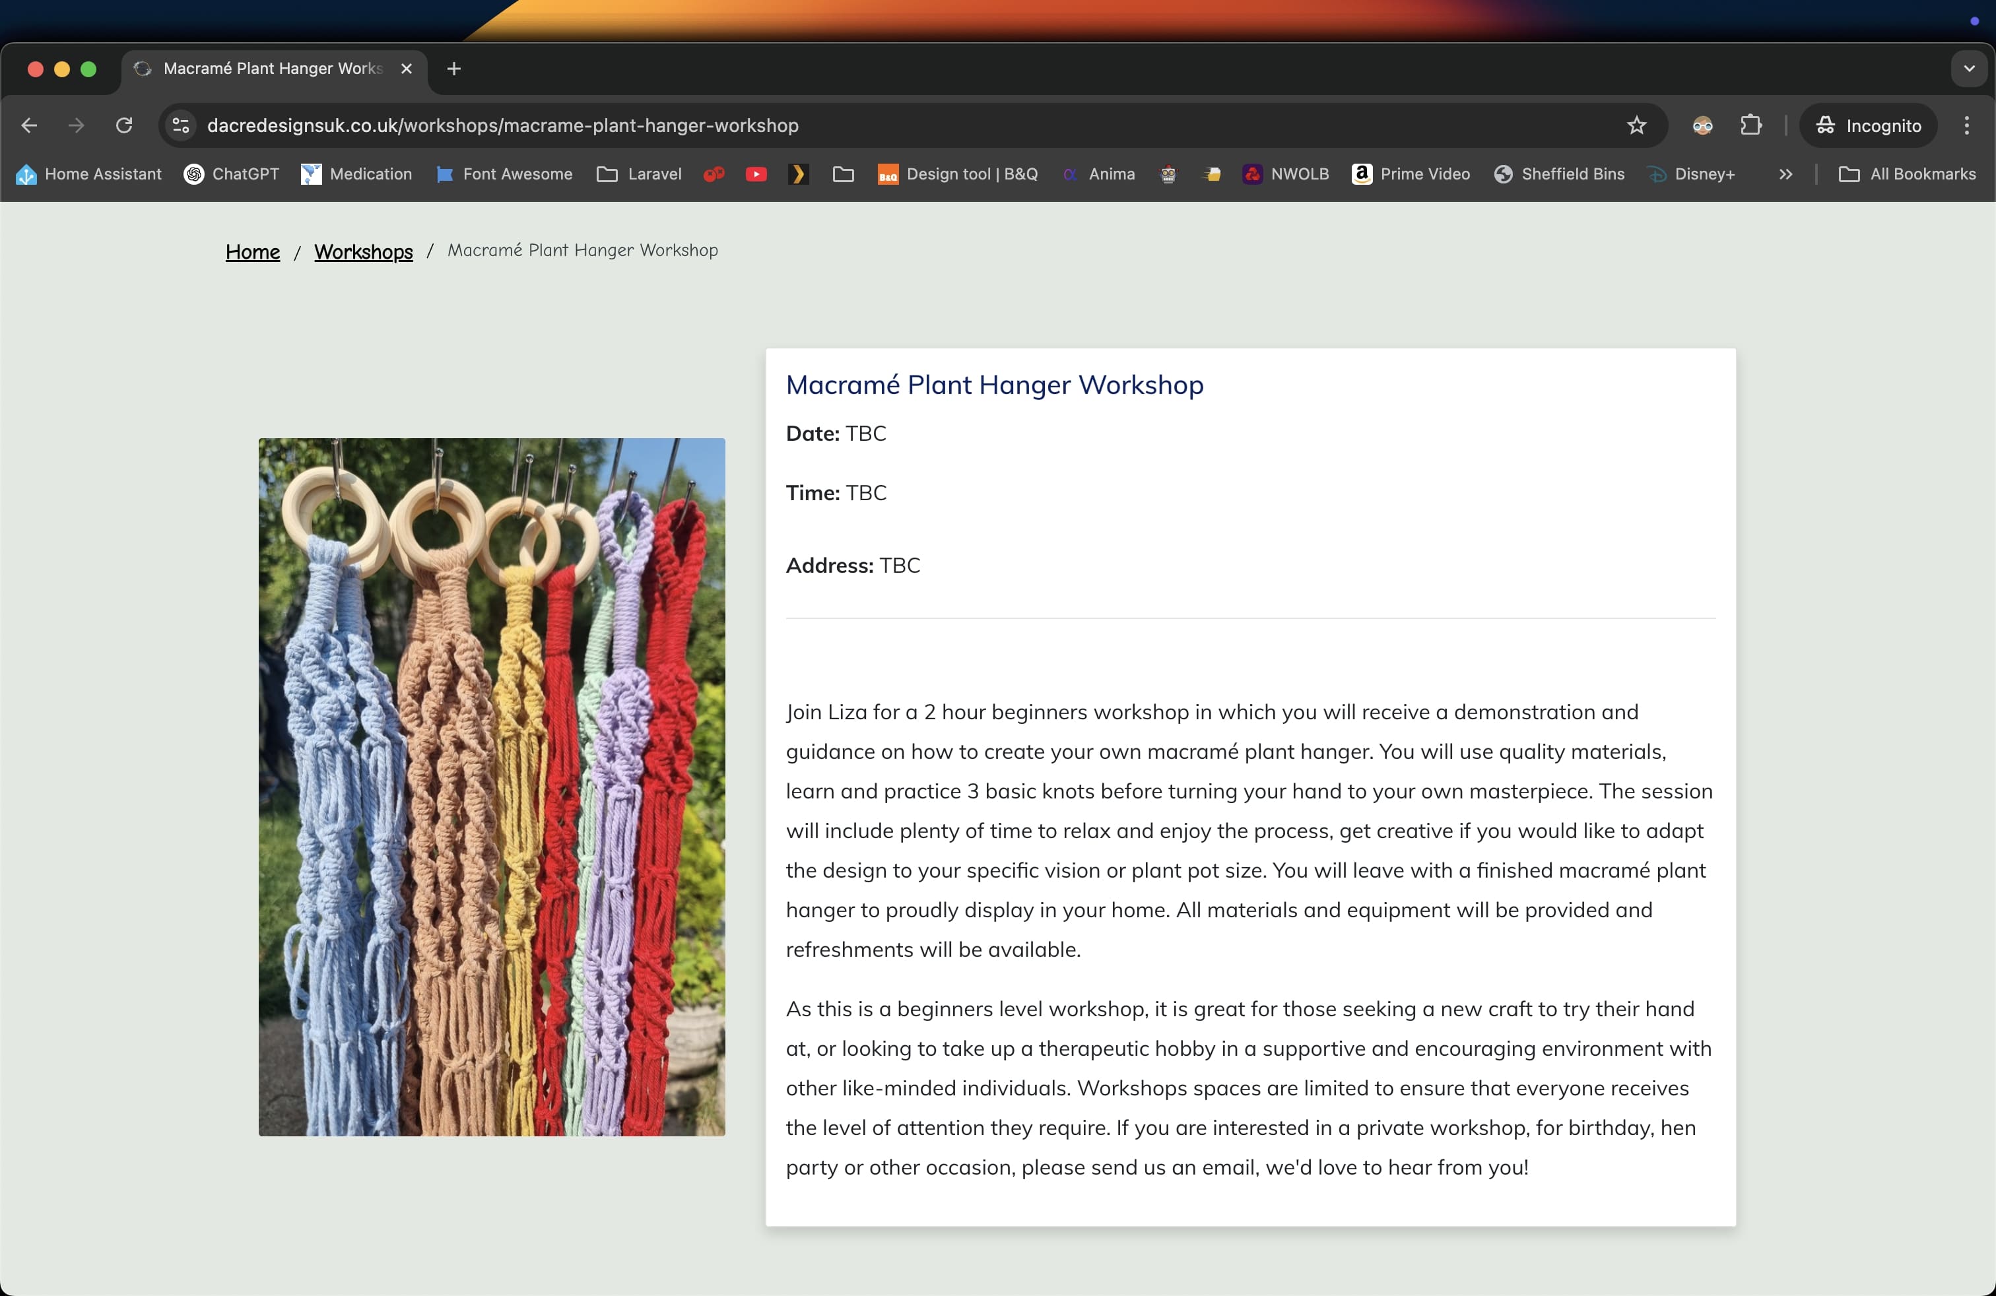Click the Macramé Plant Hanger Workshop heading
This screenshot has width=1996, height=1296.
click(x=995, y=385)
